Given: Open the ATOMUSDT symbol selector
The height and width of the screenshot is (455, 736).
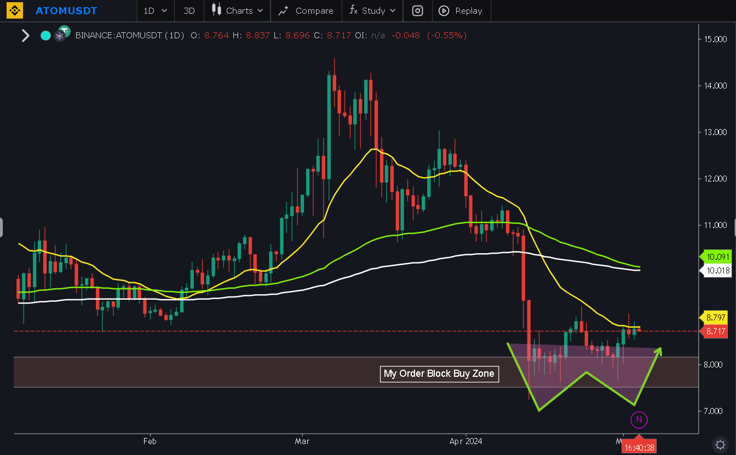Looking at the screenshot, I should 66,11.
